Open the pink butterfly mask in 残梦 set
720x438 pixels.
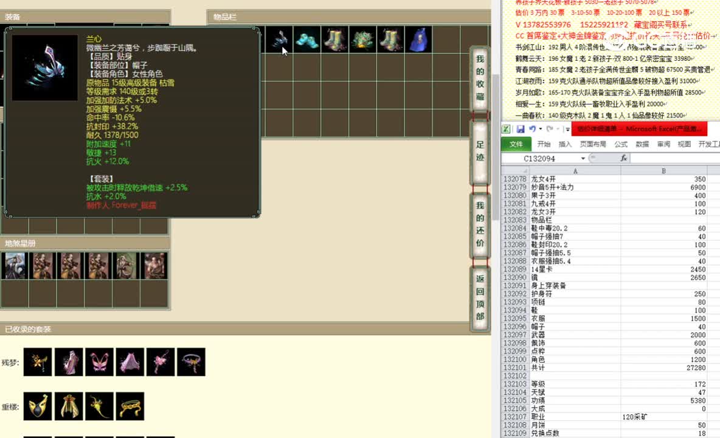[x=99, y=362]
